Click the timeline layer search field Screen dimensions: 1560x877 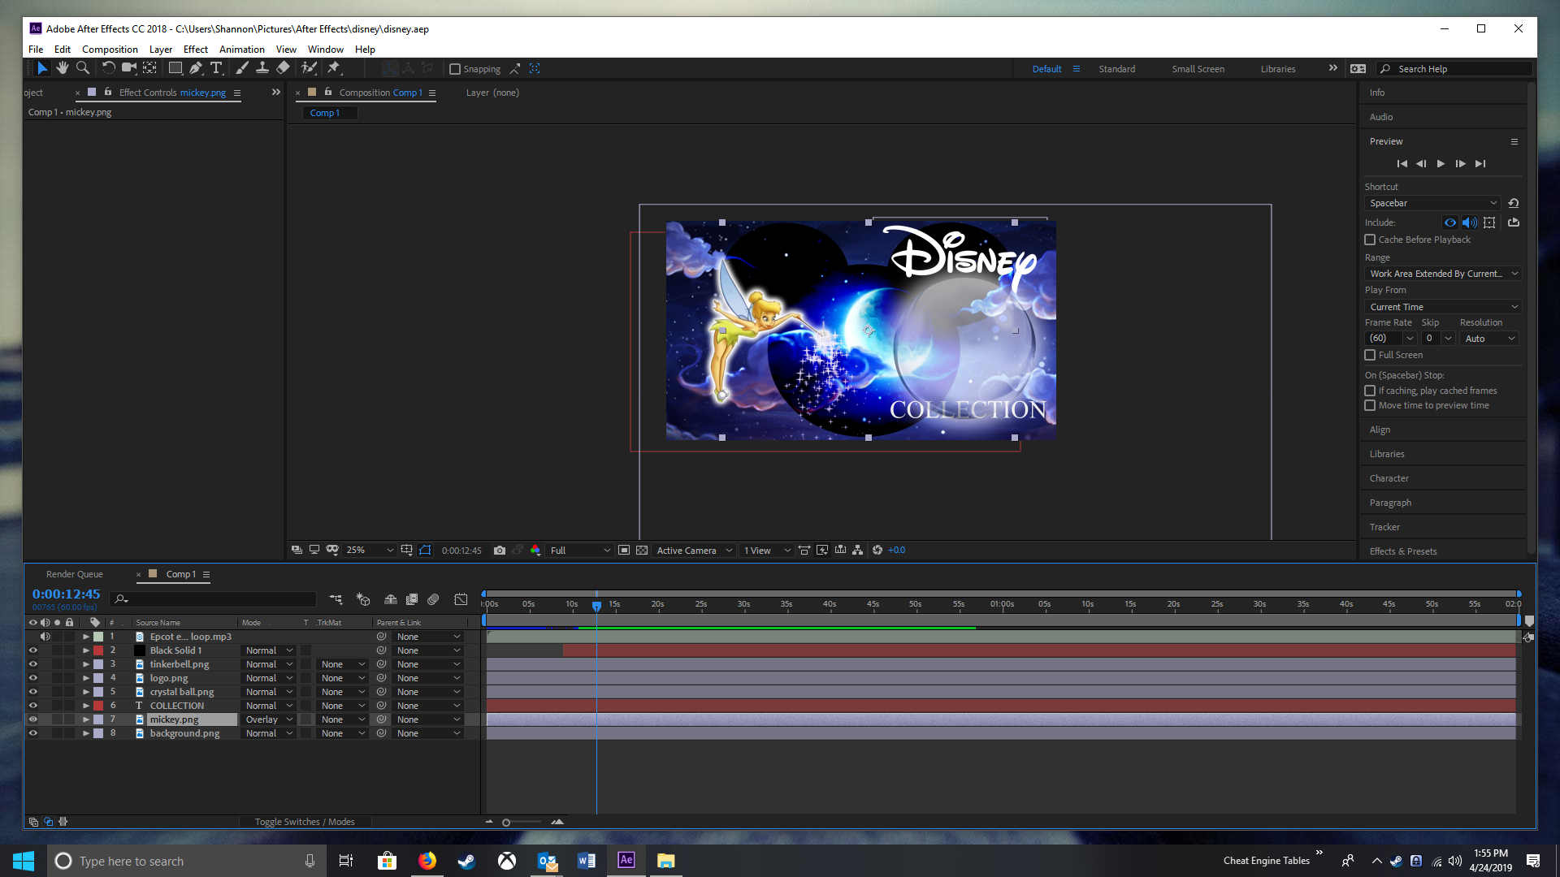point(214,599)
